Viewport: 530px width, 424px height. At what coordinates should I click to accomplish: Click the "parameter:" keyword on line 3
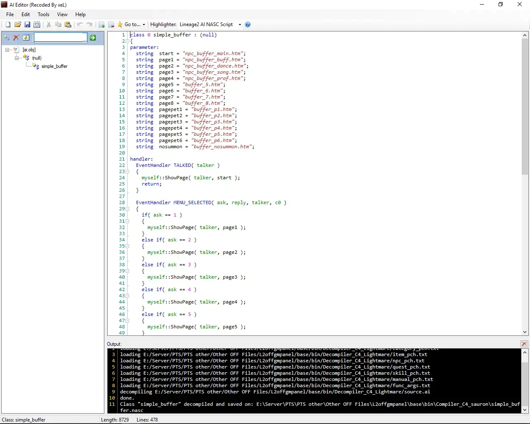[x=144, y=47]
